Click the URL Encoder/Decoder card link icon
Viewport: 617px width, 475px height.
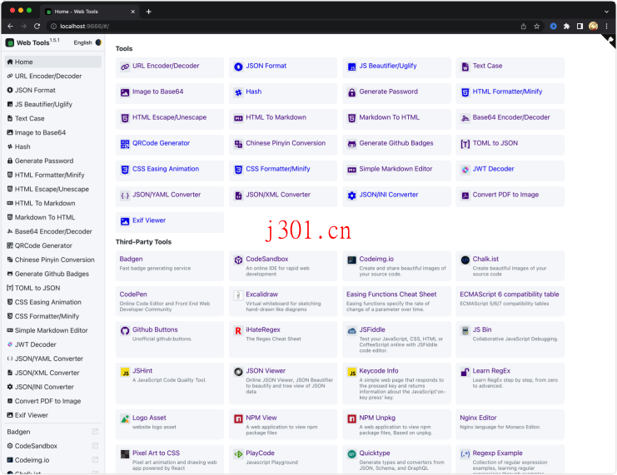(x=125, y=67)
